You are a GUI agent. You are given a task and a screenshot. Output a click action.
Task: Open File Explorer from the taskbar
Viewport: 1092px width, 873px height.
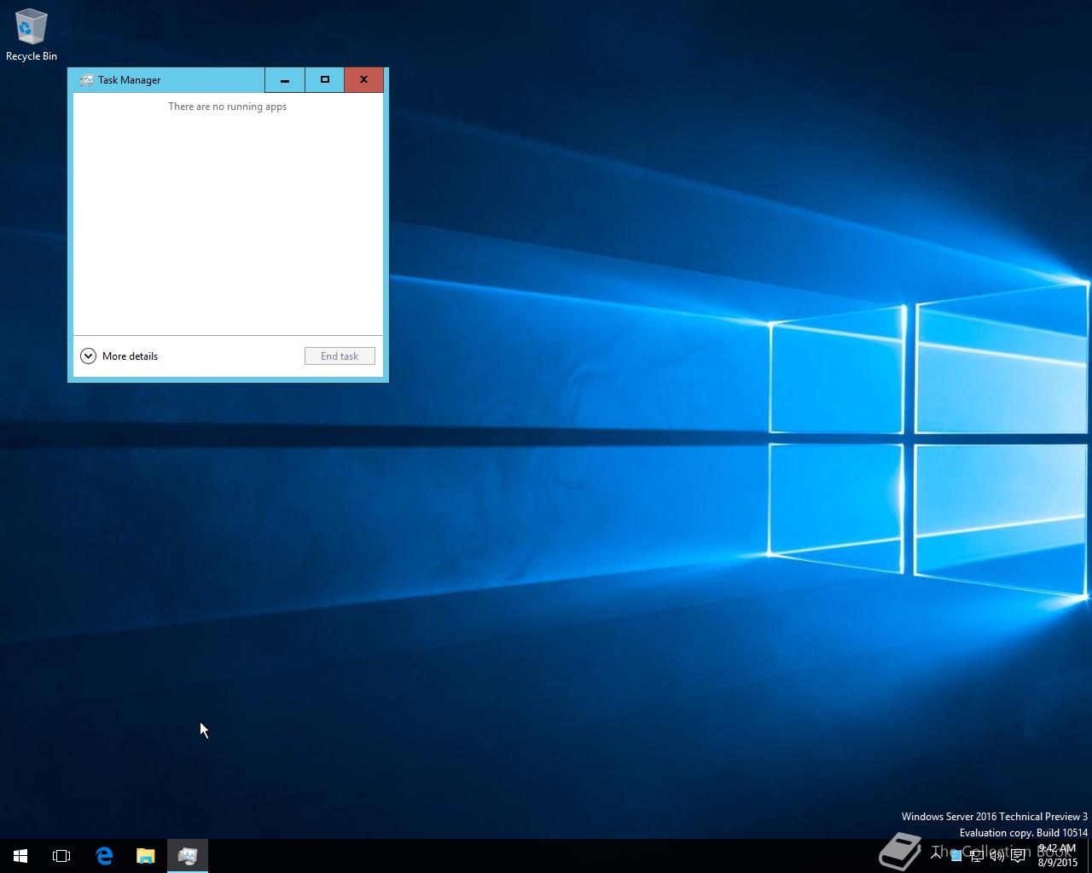click(x=145, y=855)
